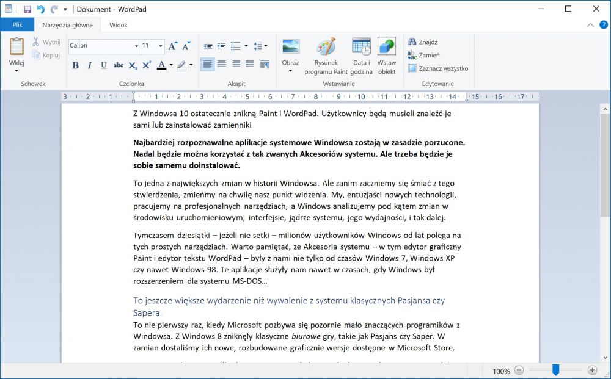Click the scroll down arrow
The width and height of the screenshot is (611, 379).
coord(605,357)
